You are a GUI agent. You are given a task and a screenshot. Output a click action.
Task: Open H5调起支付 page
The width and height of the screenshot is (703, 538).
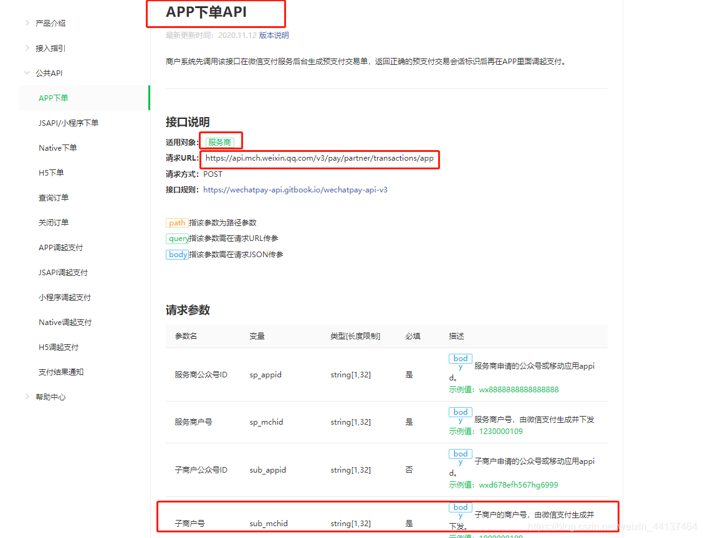(59, 347)
